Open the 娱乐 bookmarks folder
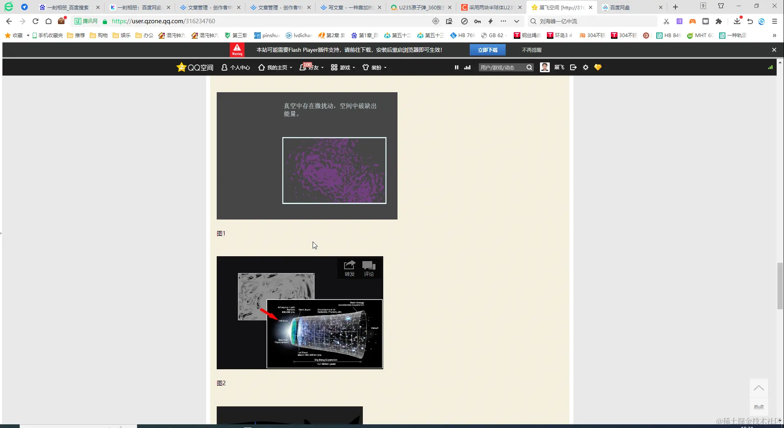This screenshot has width=784, height=428. 122,35
